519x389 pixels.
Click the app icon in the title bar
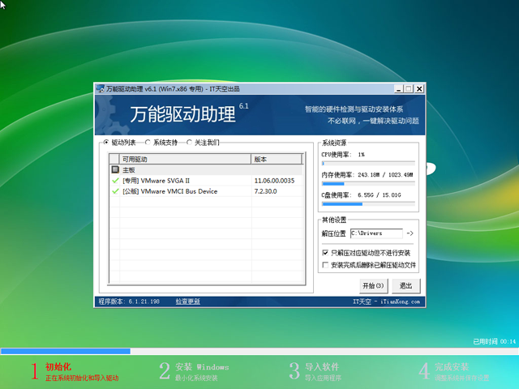100,88
